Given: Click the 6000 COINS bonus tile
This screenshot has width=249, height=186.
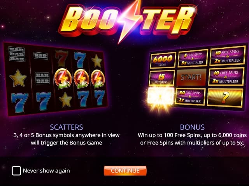Looking at the screenshot, I should [x=163, y=60].
